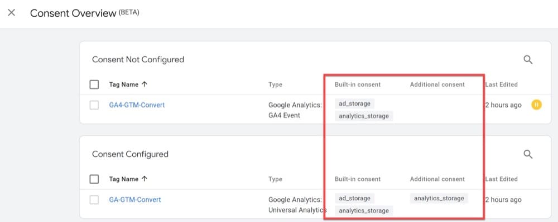The width and height of the screenshot is (558, 222).
Task: Search tags in Consent Configured section
Action: tap(528, 154)
